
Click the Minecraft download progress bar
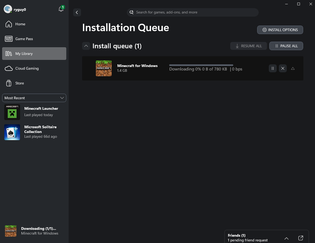(x=201, y=65)
